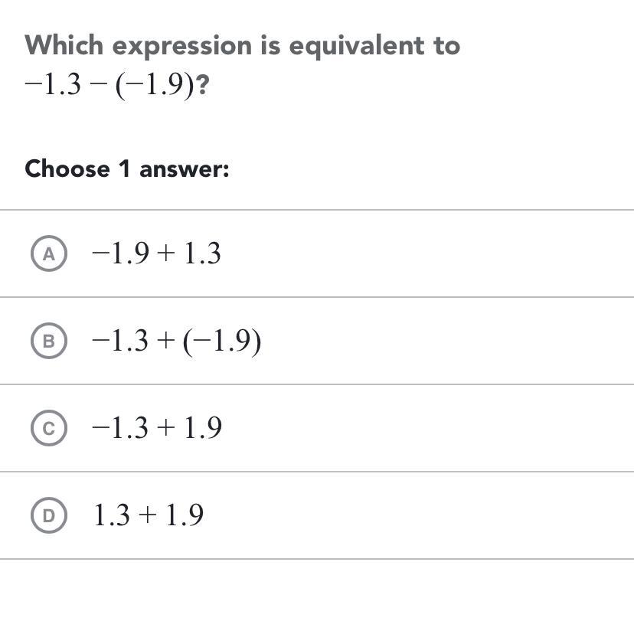Click the '1.9' term in option C
This screenshot has width=634, height=634.
tap(203, 428)
